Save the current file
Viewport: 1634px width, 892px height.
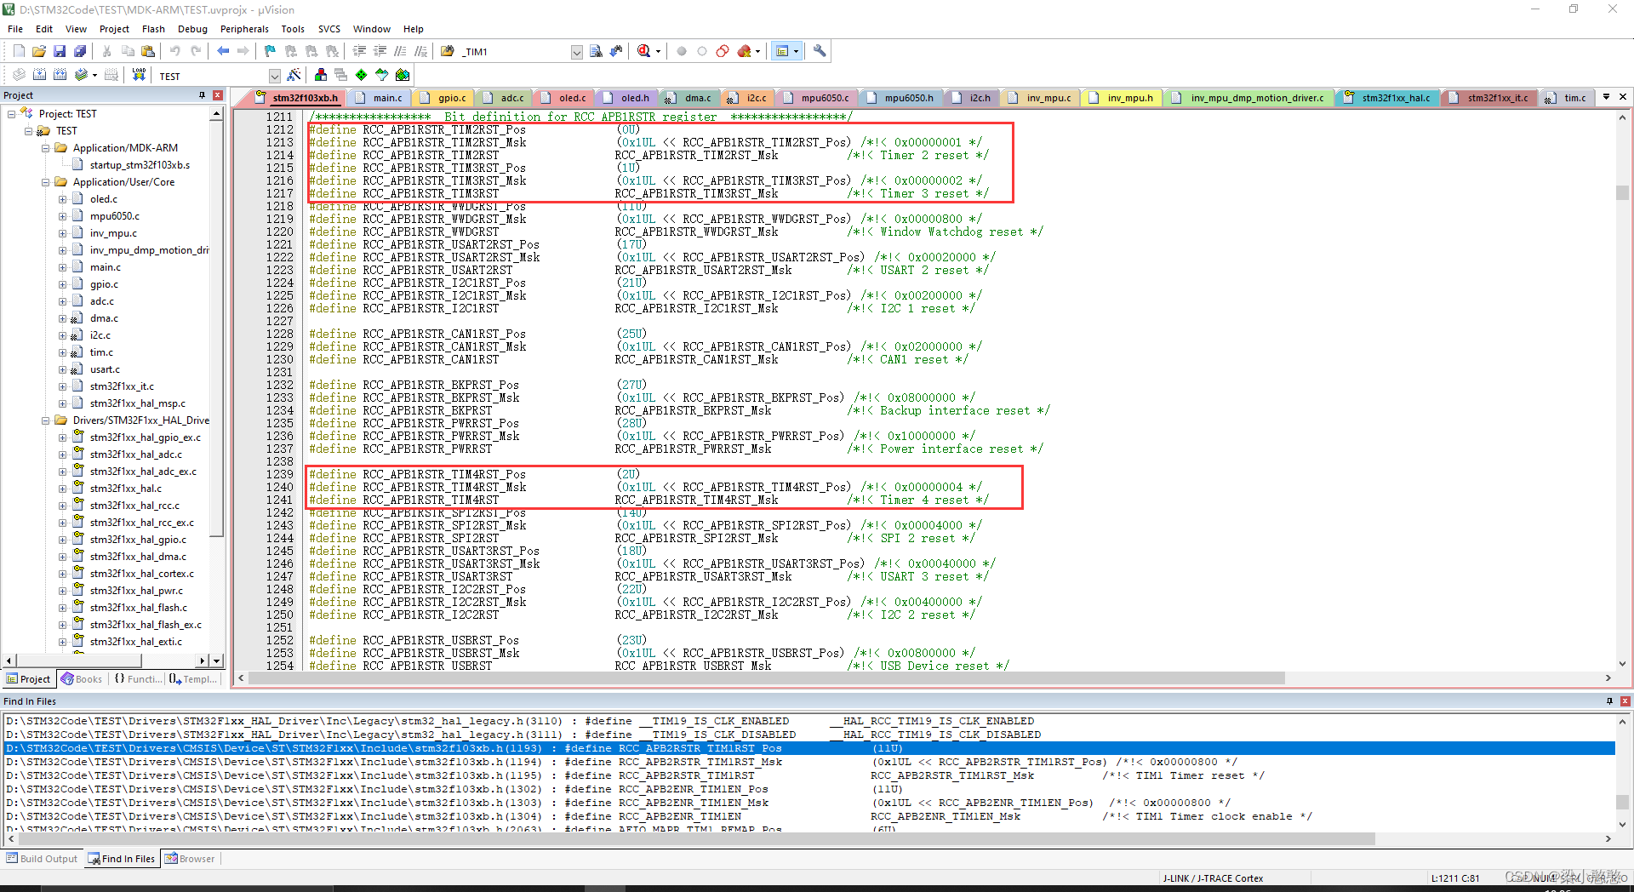[x=60, y=51]
